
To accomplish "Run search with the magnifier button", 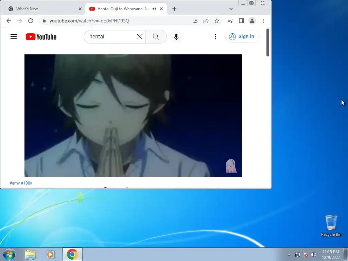I will point(156,37).
